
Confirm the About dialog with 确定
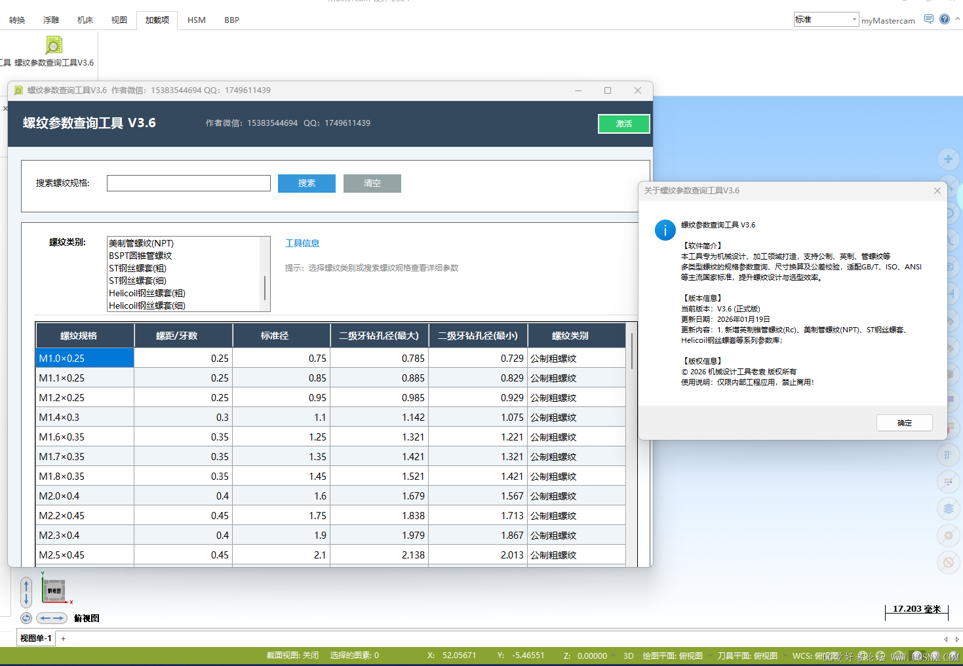click(905, 423)
